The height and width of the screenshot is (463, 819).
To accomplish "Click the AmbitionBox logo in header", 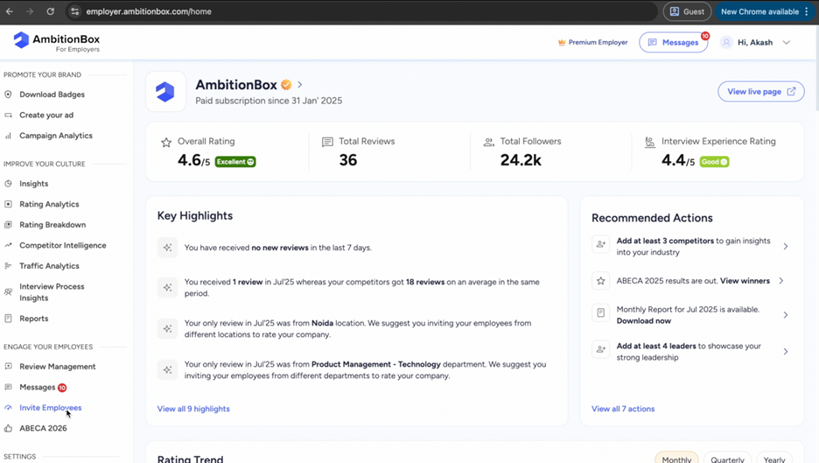I will click(57, 42).
